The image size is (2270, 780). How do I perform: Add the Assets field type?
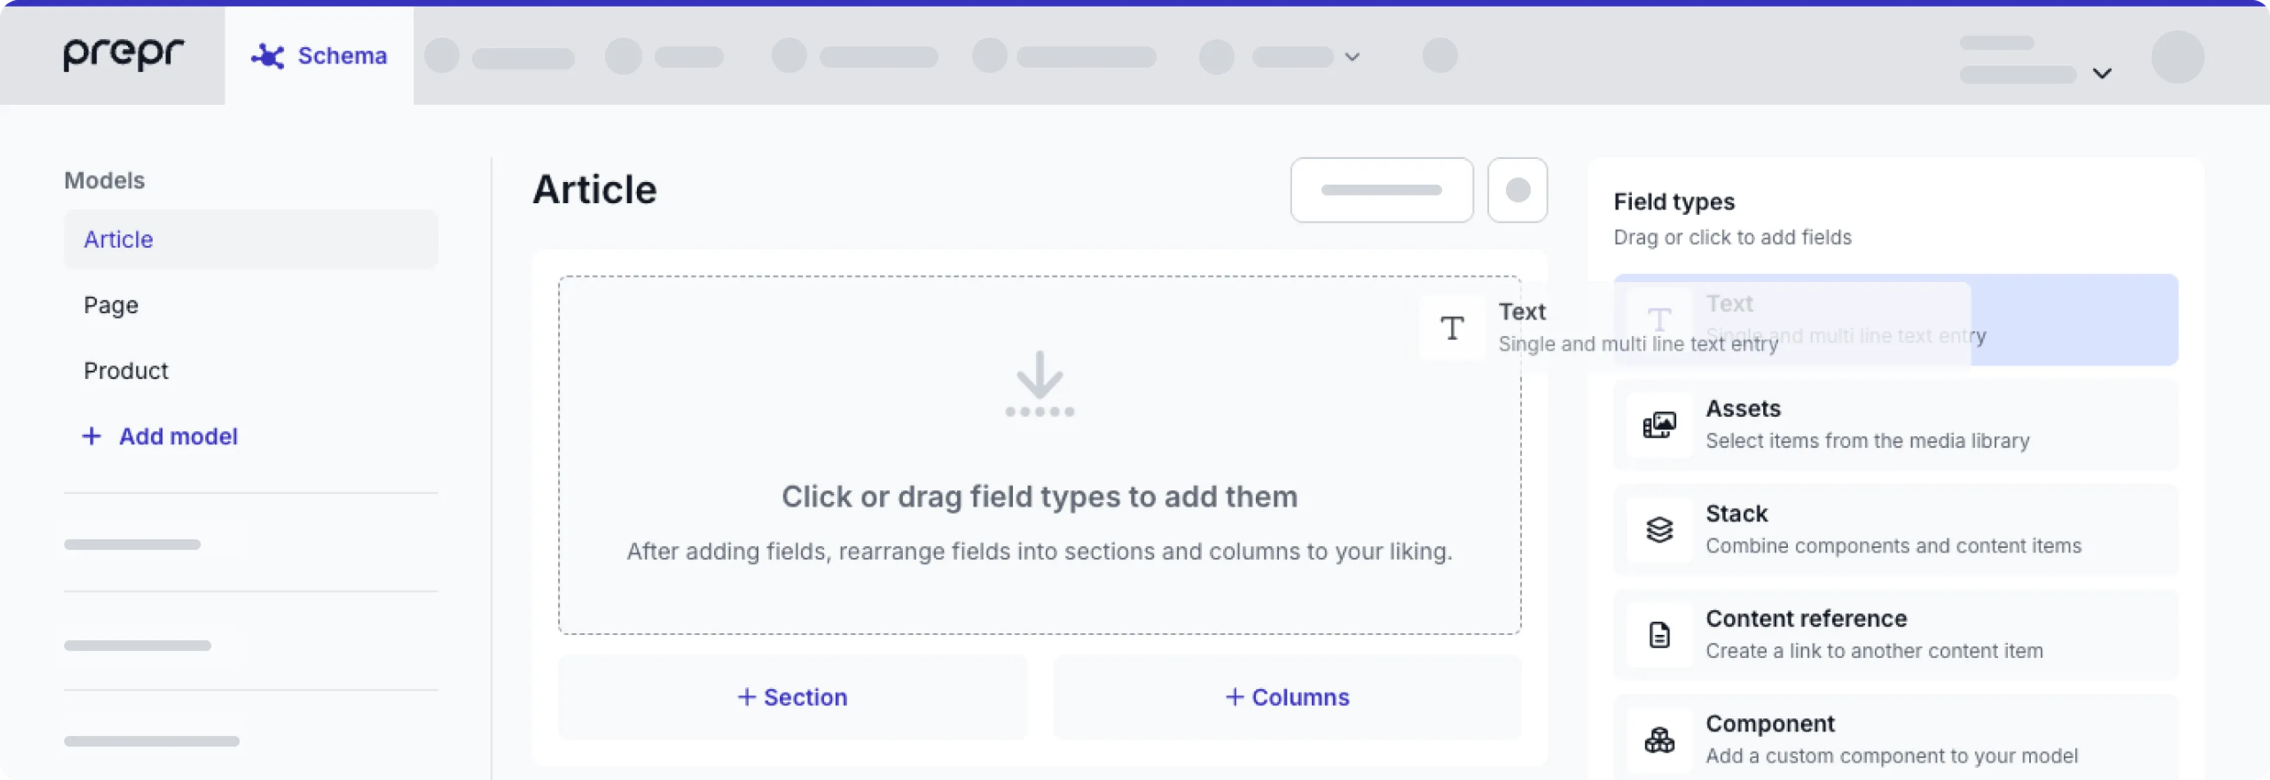coord(1895,425)
